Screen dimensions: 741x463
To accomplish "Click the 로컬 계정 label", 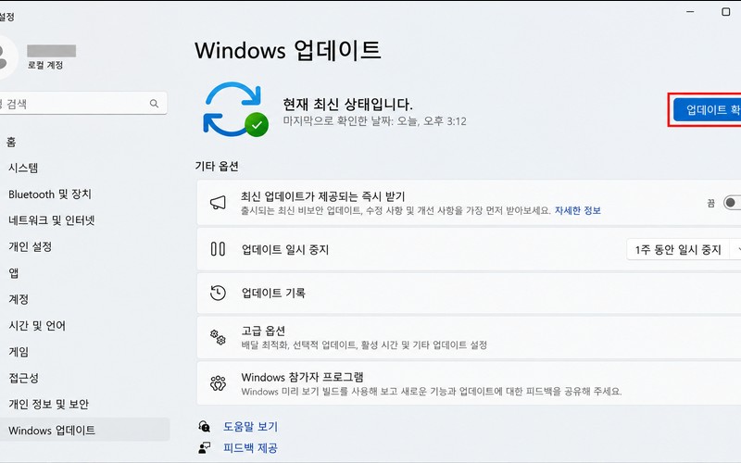I will pyautogui.click(x=45, y=65).
